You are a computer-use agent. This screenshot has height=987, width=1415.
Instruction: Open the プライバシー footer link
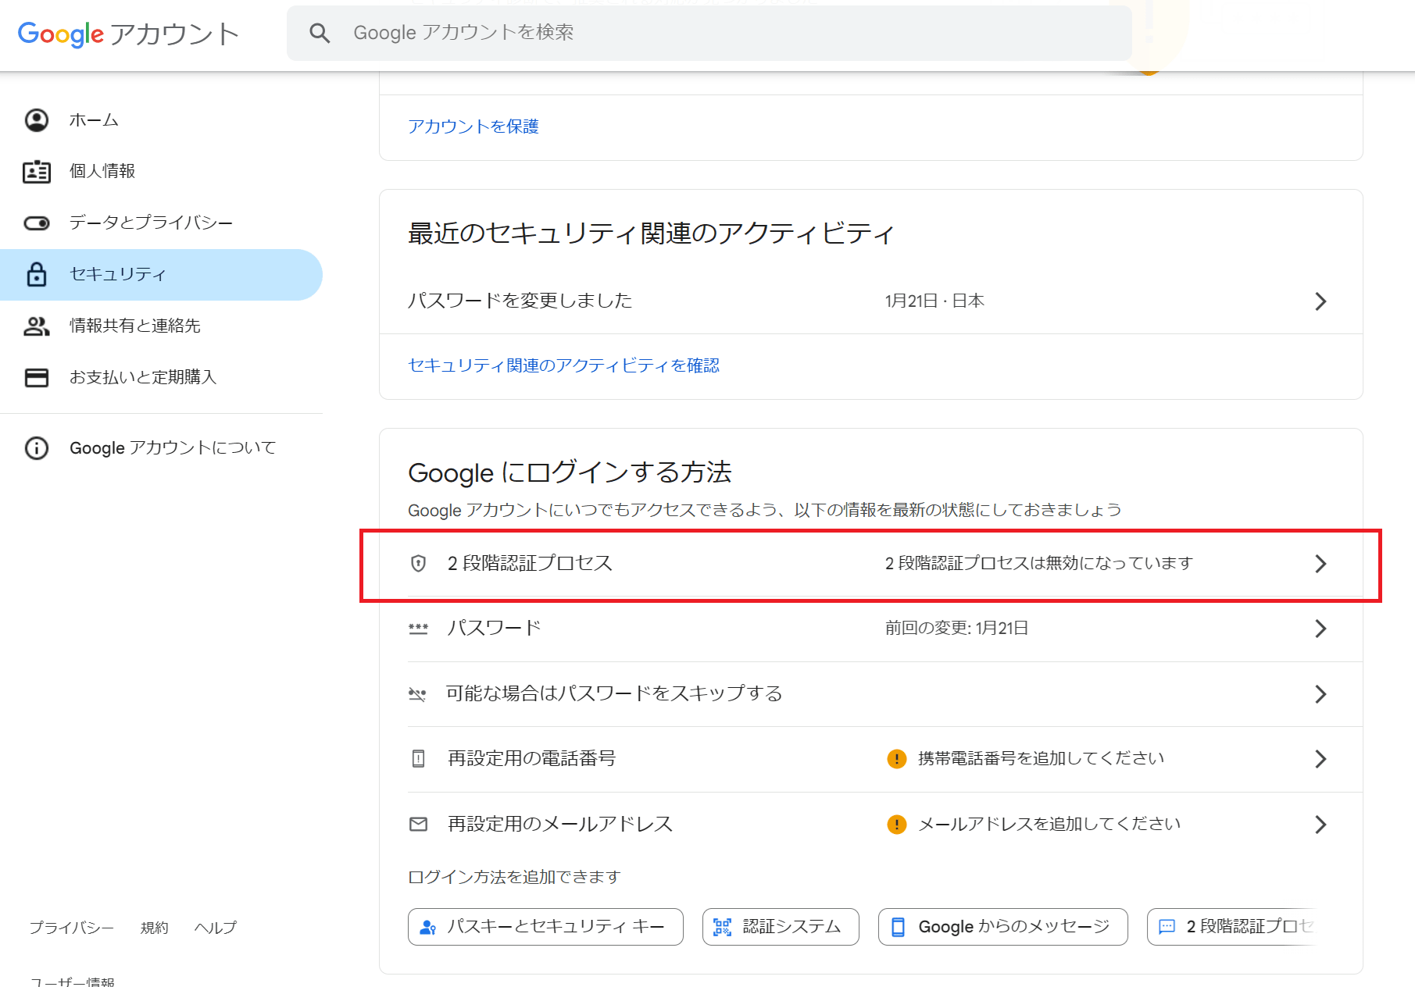72,928
